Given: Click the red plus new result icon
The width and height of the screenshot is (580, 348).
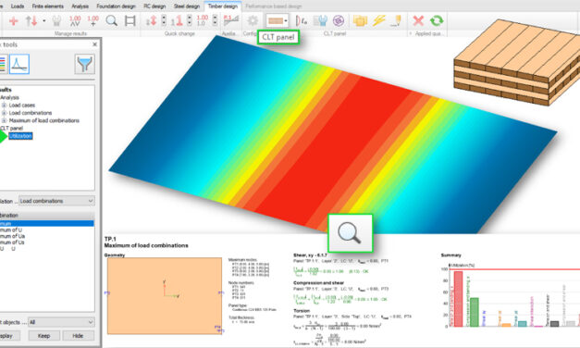Looking at the screenshot, I should pyautogui.click(x=13, y=20).
